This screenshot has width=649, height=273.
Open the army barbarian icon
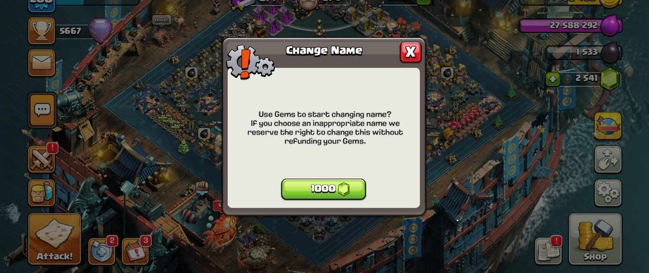42,193
